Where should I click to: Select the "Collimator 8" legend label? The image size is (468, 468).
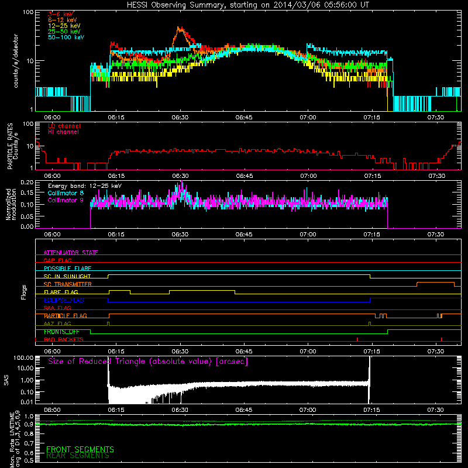66,193
